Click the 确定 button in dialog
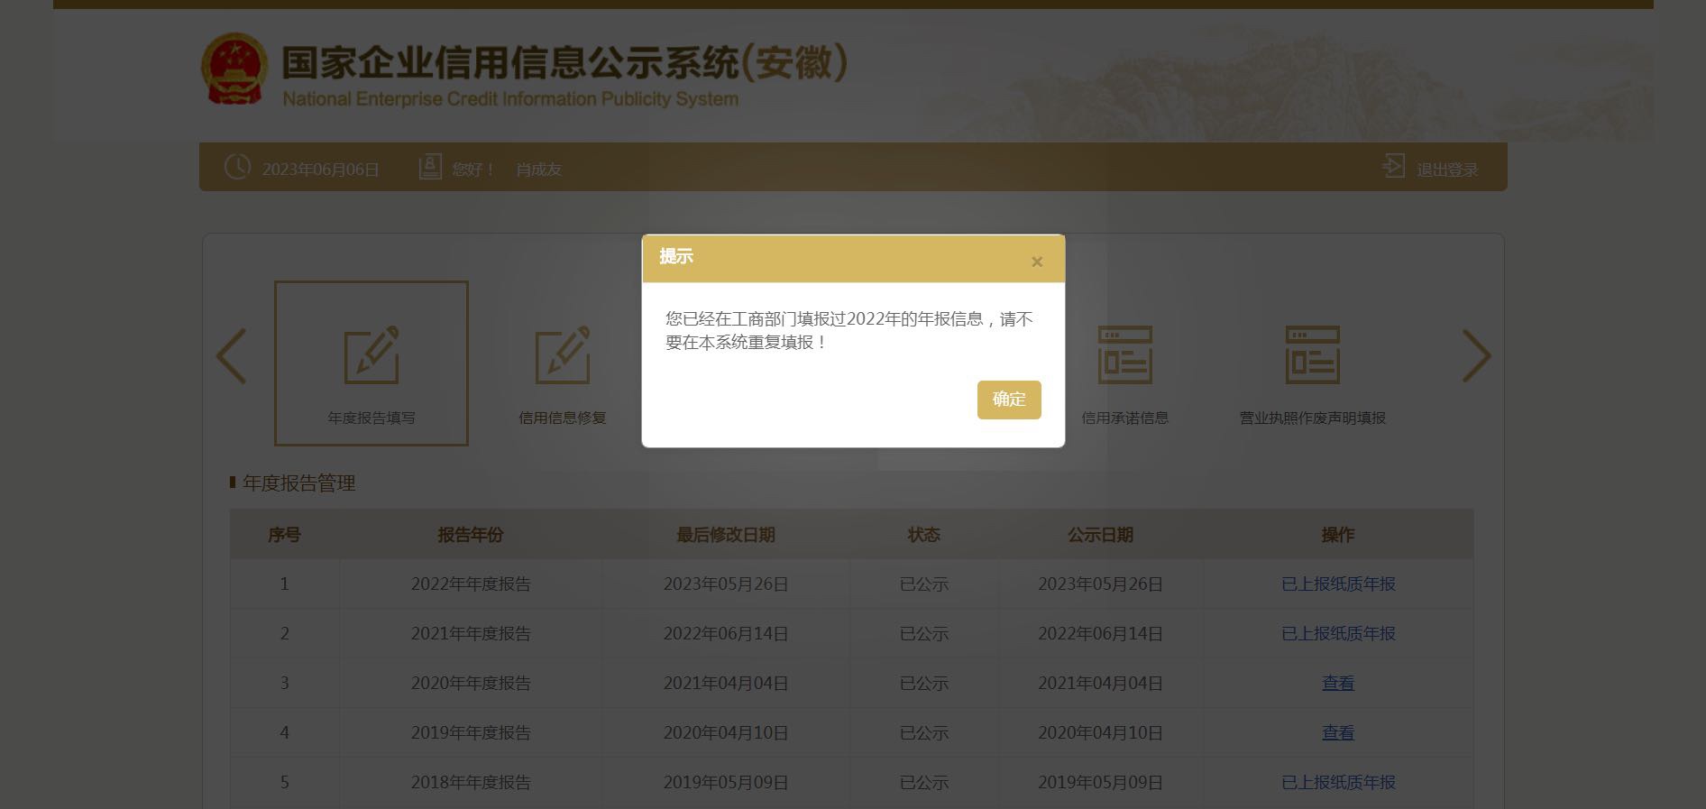The width and height of the screenshot is (1706, 809). pos(1008,400)
